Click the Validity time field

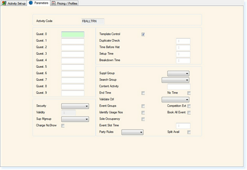click(x=69, y=113)
